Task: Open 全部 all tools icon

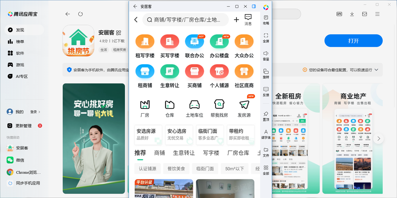Action: click(x=266, y=170)
